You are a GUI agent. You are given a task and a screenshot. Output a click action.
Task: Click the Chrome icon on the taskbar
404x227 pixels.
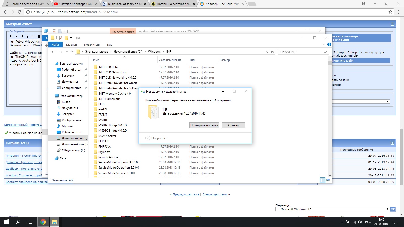coord(43,222)
